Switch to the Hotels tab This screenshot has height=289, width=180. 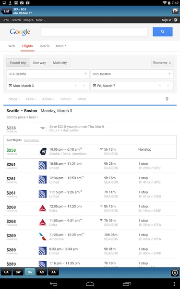45,46
